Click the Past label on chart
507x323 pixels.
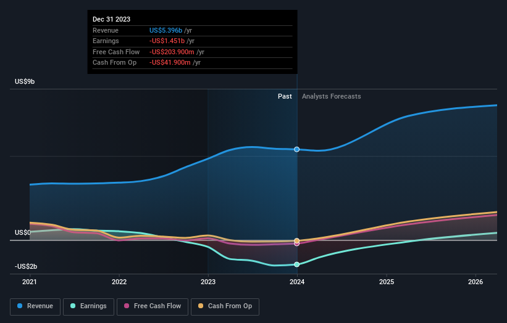285,96
